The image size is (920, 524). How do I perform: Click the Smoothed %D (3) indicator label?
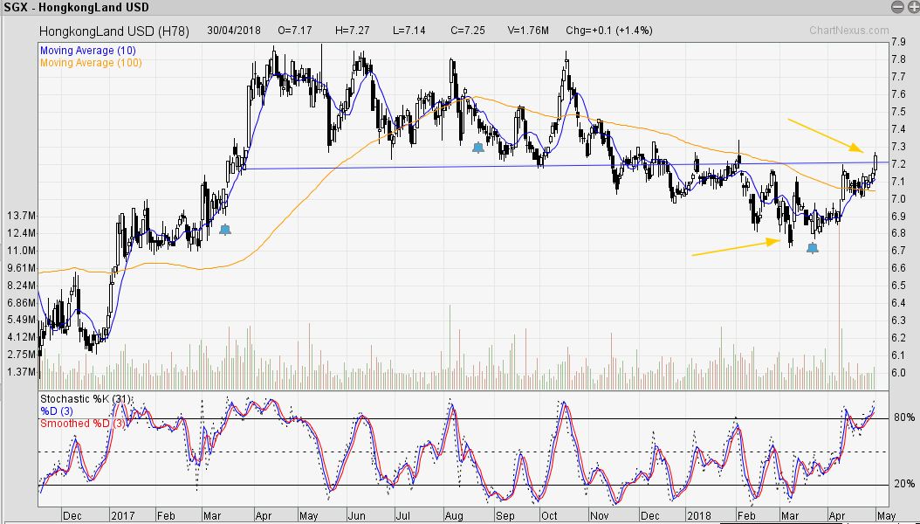(x=83, y=423)
